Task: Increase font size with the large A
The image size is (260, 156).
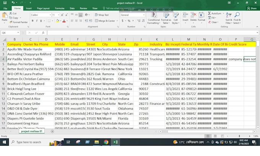Action: (62, 15)
